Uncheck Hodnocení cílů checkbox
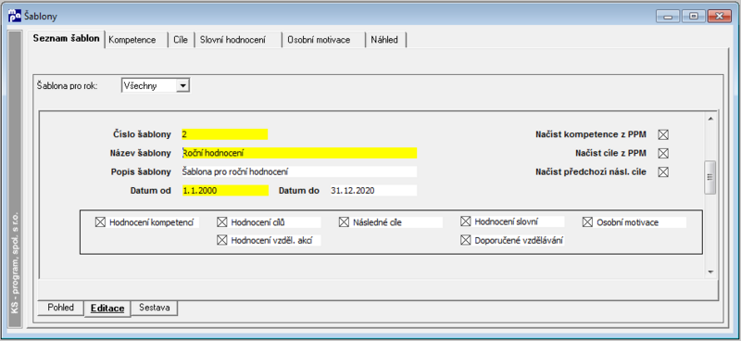Viewport: 741px width, 341px height. pyautogui.click(x=222, y=222)
